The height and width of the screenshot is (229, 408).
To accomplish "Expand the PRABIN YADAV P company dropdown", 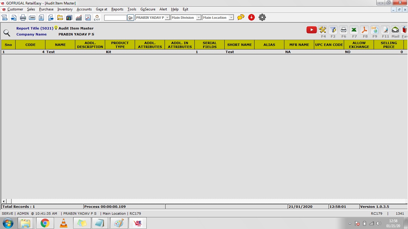I will (168, 18).
